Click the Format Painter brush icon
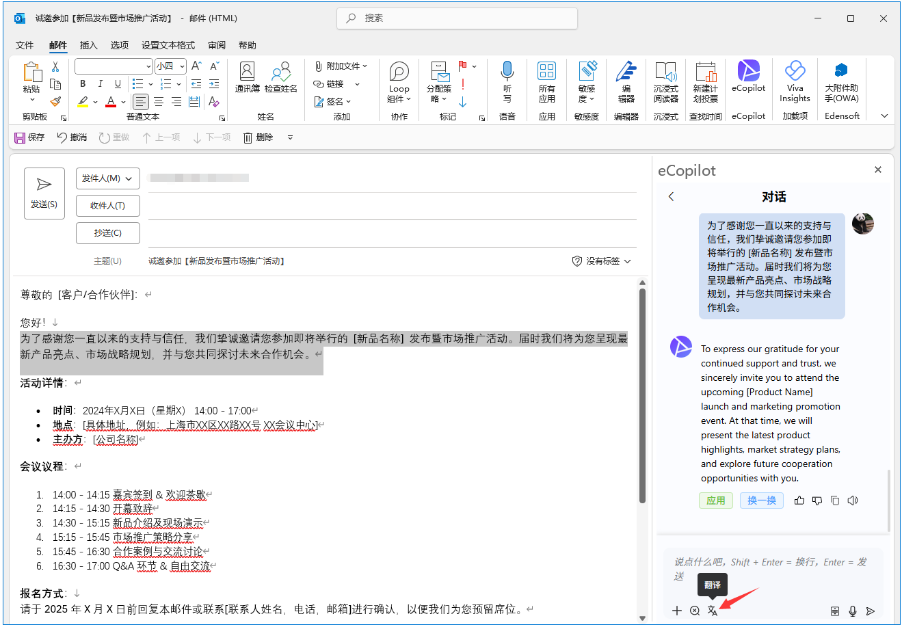The height and width of the screenshot is (627, 902). click(55, 102)
